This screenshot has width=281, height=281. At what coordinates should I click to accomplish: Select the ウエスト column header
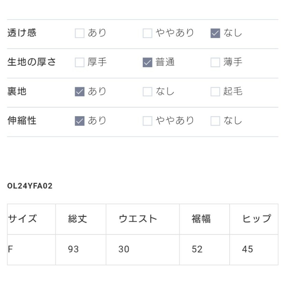[x=143, y=219]
